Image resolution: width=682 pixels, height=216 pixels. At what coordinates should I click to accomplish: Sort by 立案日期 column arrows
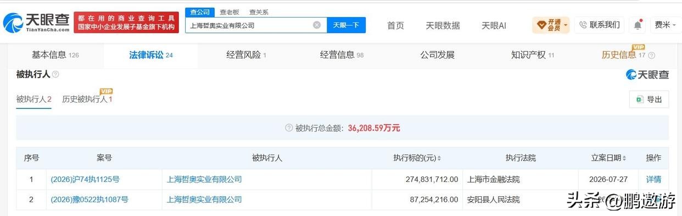pos(624,158)
